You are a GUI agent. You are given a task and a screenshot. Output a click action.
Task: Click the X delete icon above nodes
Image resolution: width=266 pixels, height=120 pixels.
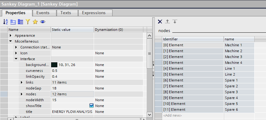click(x=160, y=22)
